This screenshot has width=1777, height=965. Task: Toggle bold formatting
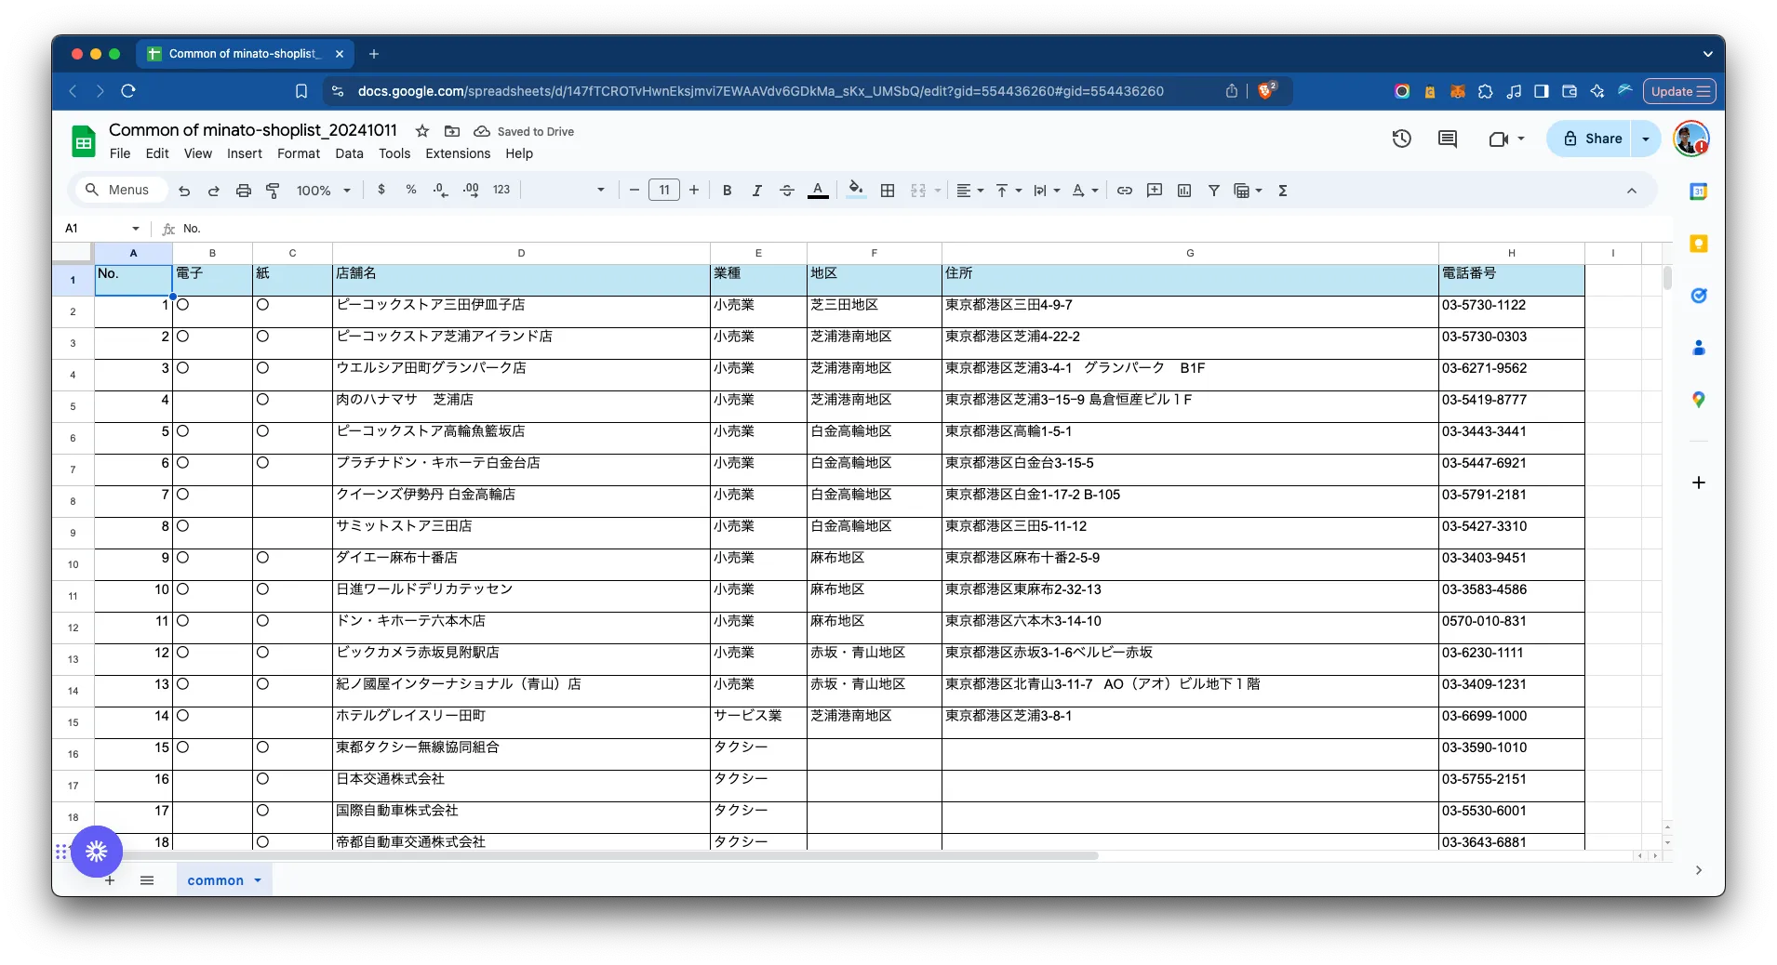[x=727, y=191]
